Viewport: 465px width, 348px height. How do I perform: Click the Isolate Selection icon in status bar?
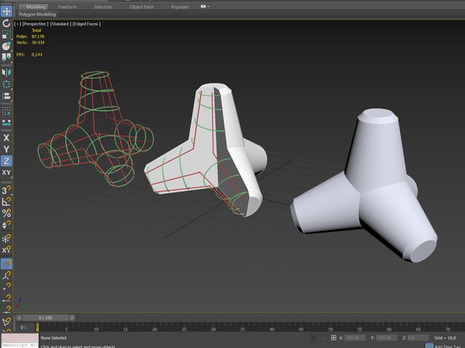(x=313, y=338)
